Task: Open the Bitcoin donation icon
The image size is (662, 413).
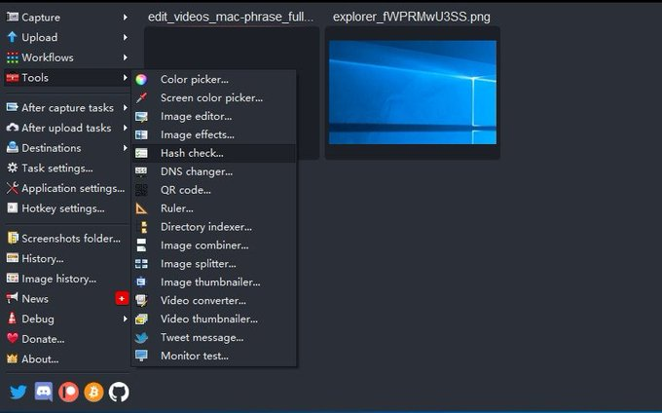Action: point(93,392)
